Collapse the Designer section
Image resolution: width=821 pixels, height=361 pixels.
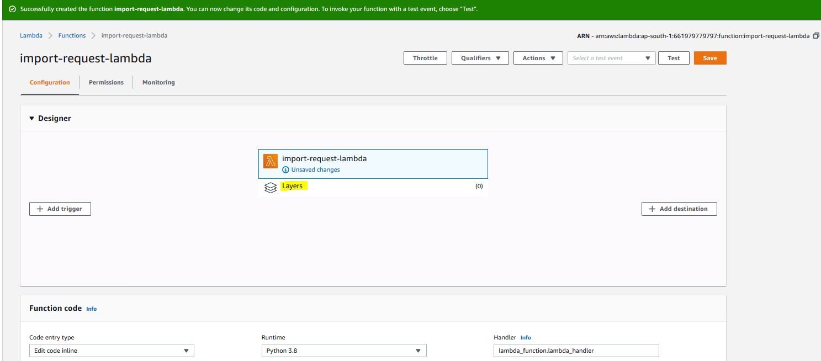[x=32, y=118]
